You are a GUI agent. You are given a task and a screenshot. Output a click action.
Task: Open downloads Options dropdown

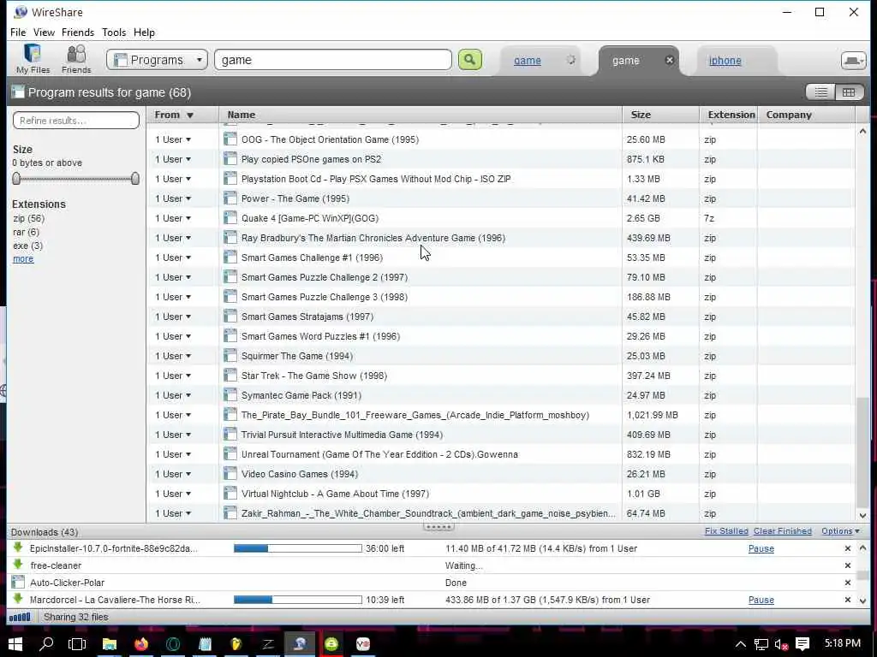(x=840, y=530)
